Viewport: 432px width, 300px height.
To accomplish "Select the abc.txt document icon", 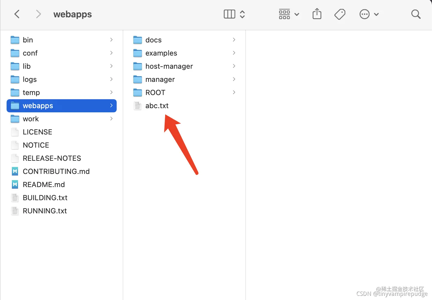I will tap(138, 105).
